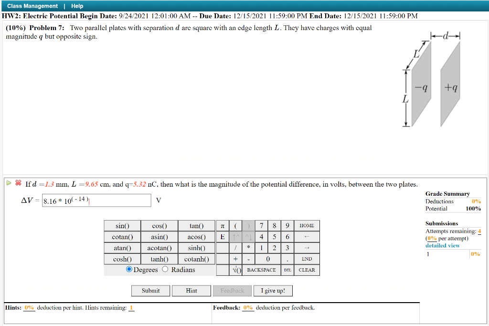This screenshot has width=489, height=326.
Task: Select the Degrees radio button
Action: [x=129, y=269]
